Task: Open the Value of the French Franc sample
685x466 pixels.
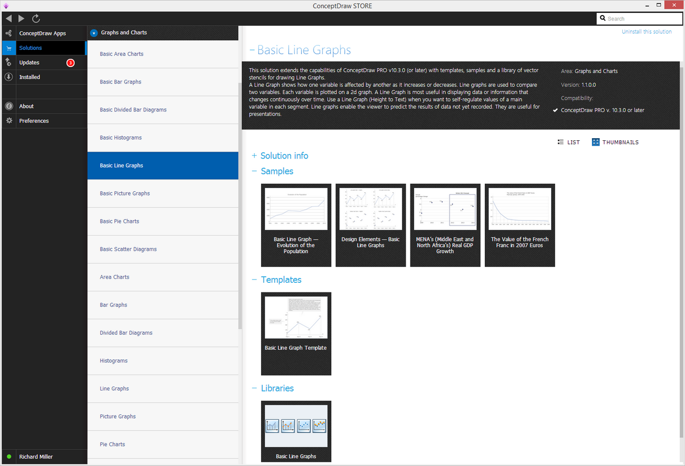Action: (x=520, y=225)
